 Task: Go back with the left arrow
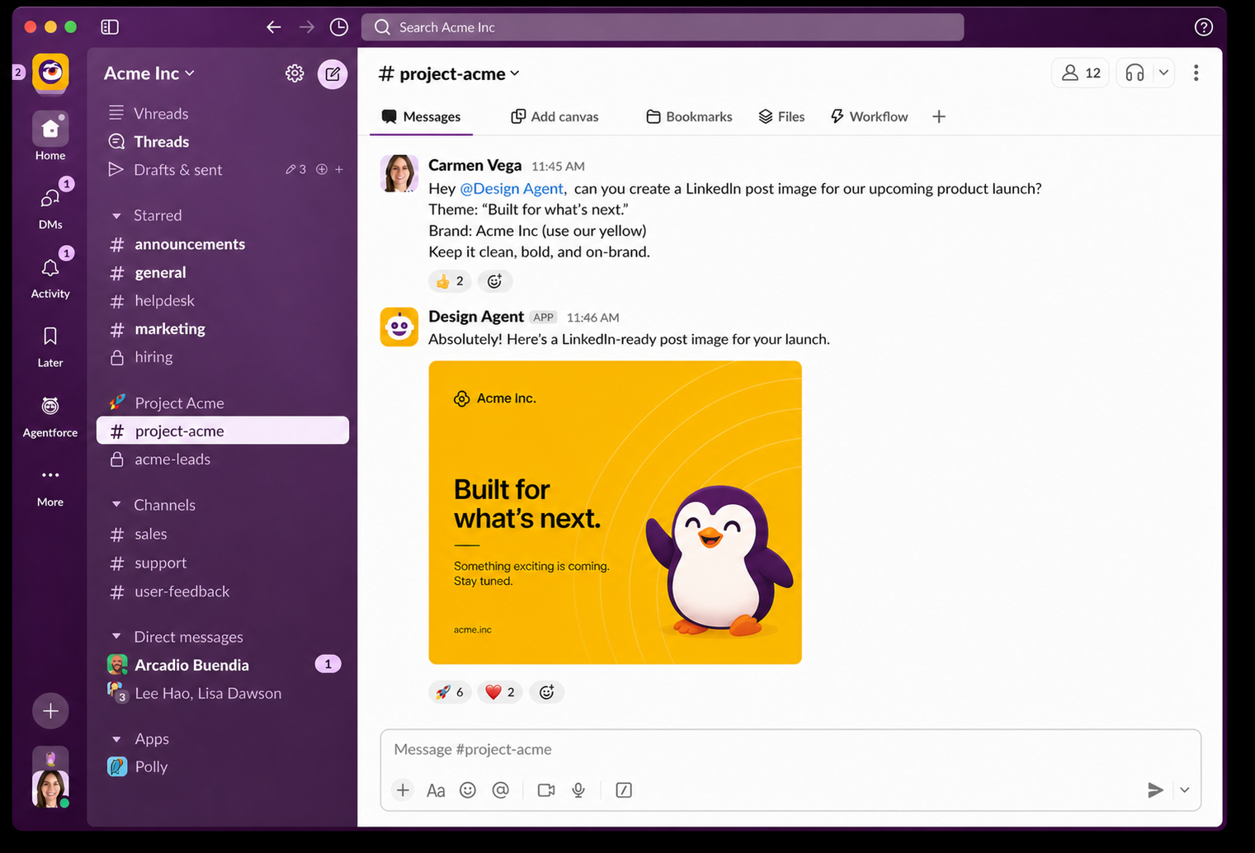coord(274,27)
